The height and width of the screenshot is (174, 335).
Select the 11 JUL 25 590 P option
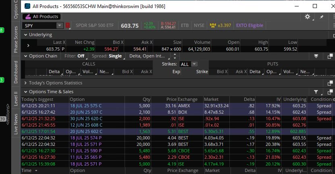click(x=86, y=151)
